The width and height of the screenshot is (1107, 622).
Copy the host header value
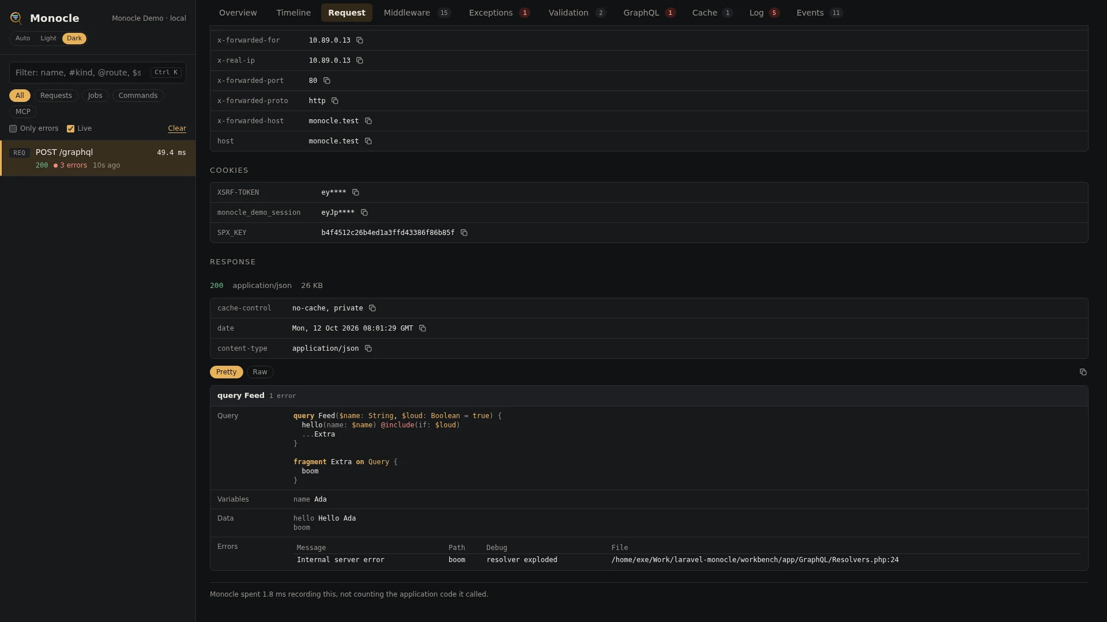[x=368, y=141]
